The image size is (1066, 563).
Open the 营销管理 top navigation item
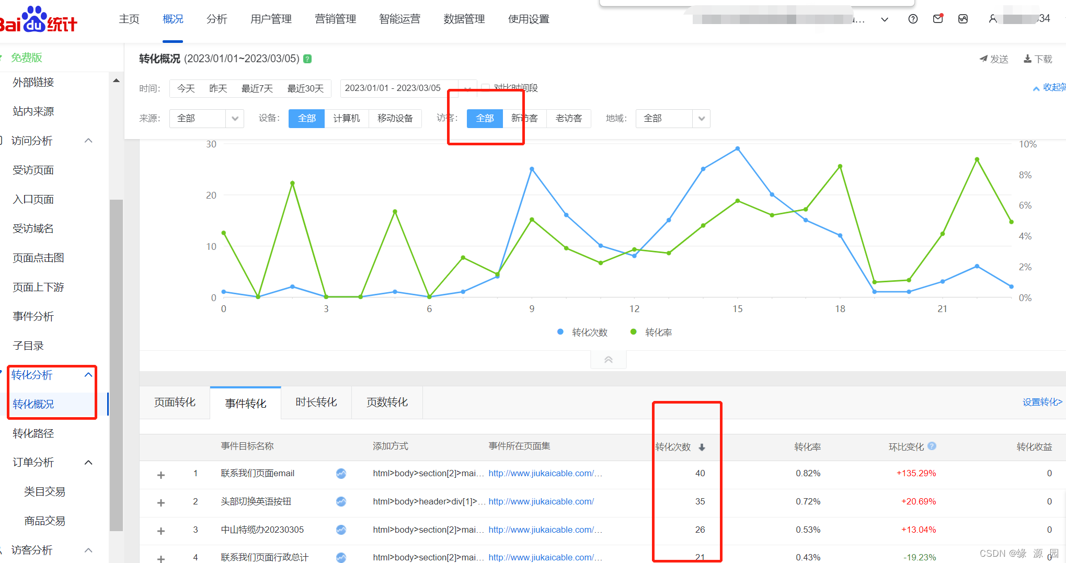pyautogui.click(x=335, y=19)
